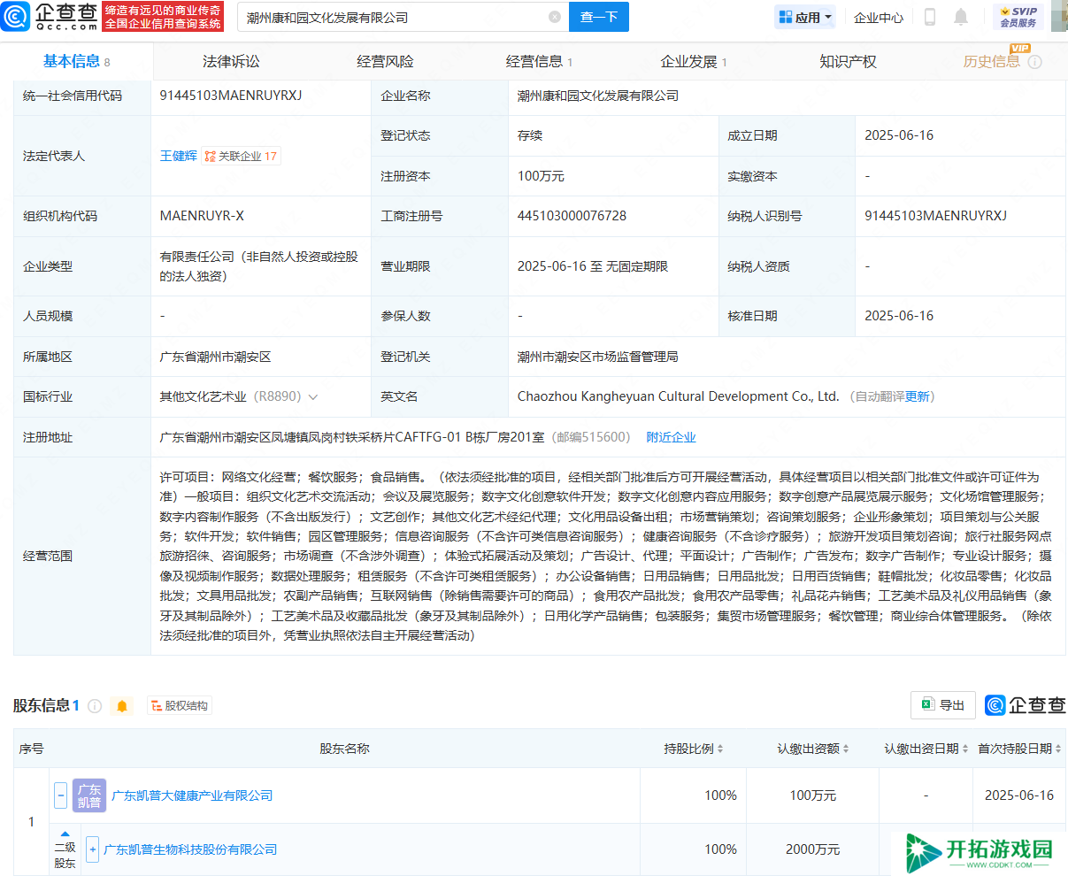Open 股权结构 button
This screenshot has width=1068, height=876.
pyautogui.click(x=180, y=706)
